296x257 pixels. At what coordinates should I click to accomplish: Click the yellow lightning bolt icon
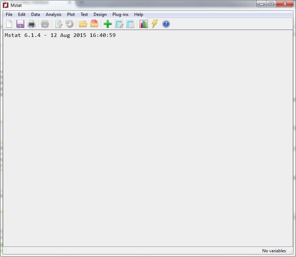(x=155, y=24)
